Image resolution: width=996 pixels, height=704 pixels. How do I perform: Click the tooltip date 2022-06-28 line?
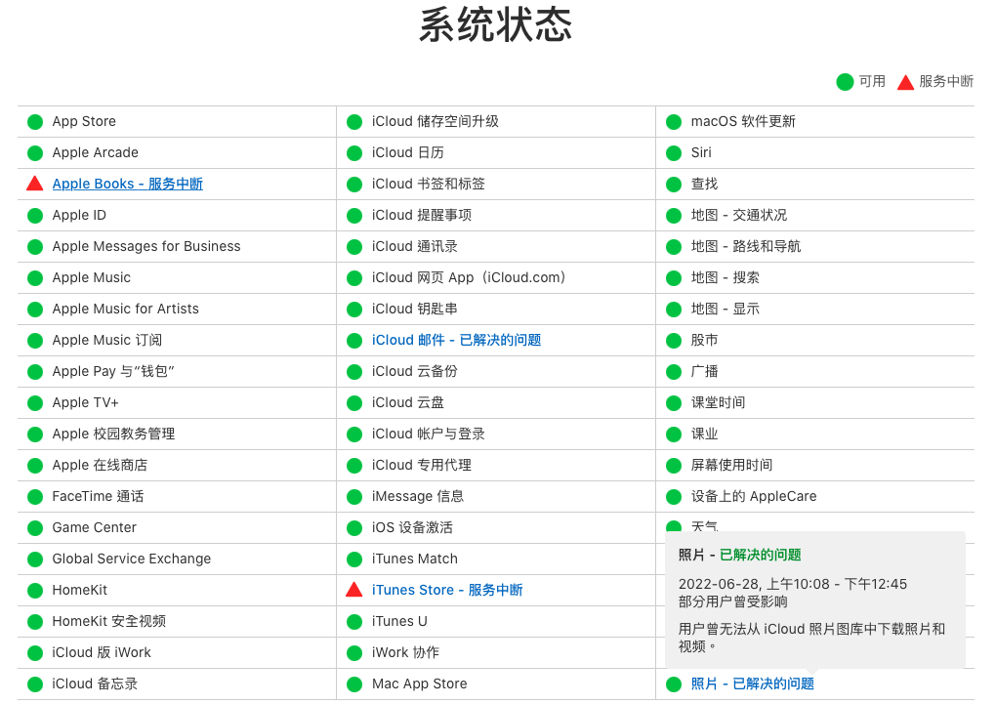(x=793, y=584)
